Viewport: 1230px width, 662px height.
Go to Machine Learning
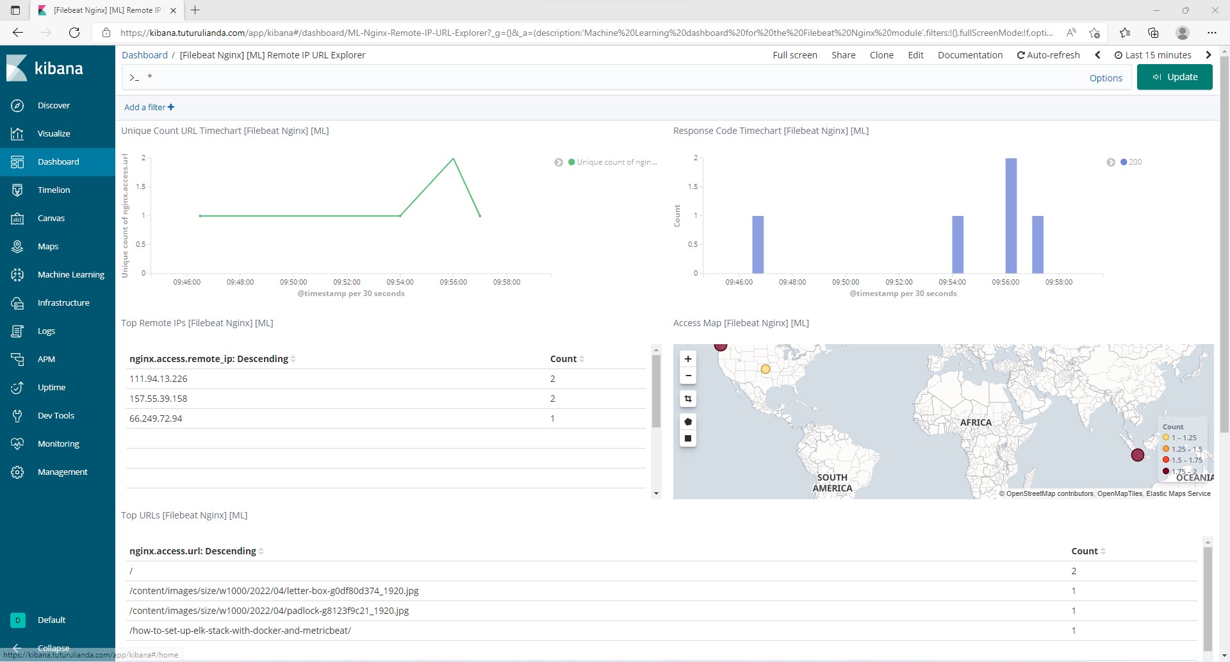(70, 274)
